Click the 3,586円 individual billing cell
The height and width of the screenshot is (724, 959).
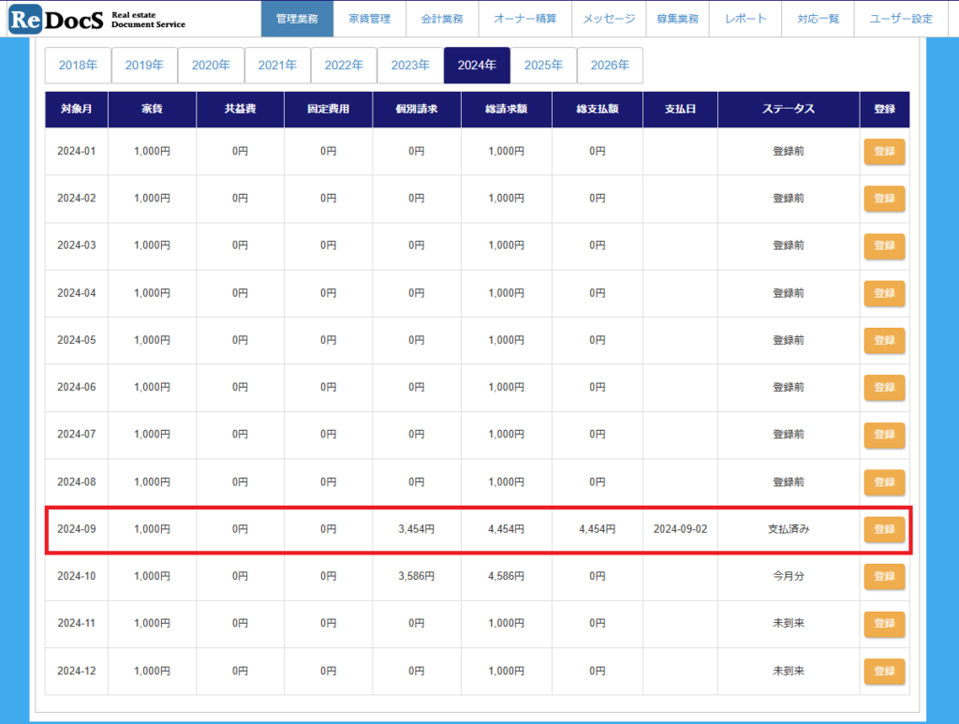click(417, 576)
